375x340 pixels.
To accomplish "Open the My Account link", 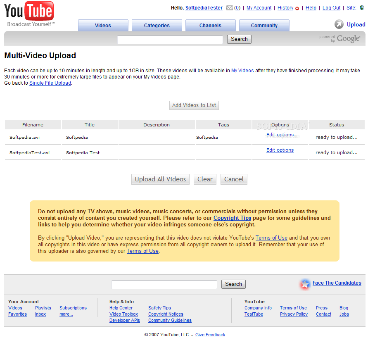I will point(259,8).
